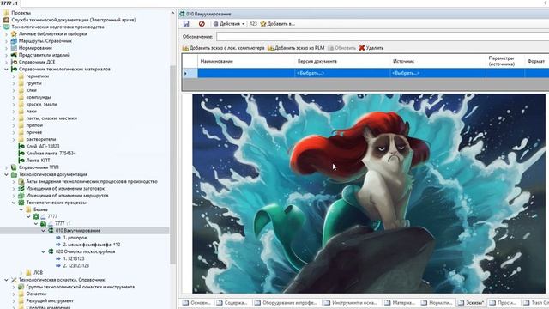Open the Инструмент и осна... tab

(x=351, y=302)
